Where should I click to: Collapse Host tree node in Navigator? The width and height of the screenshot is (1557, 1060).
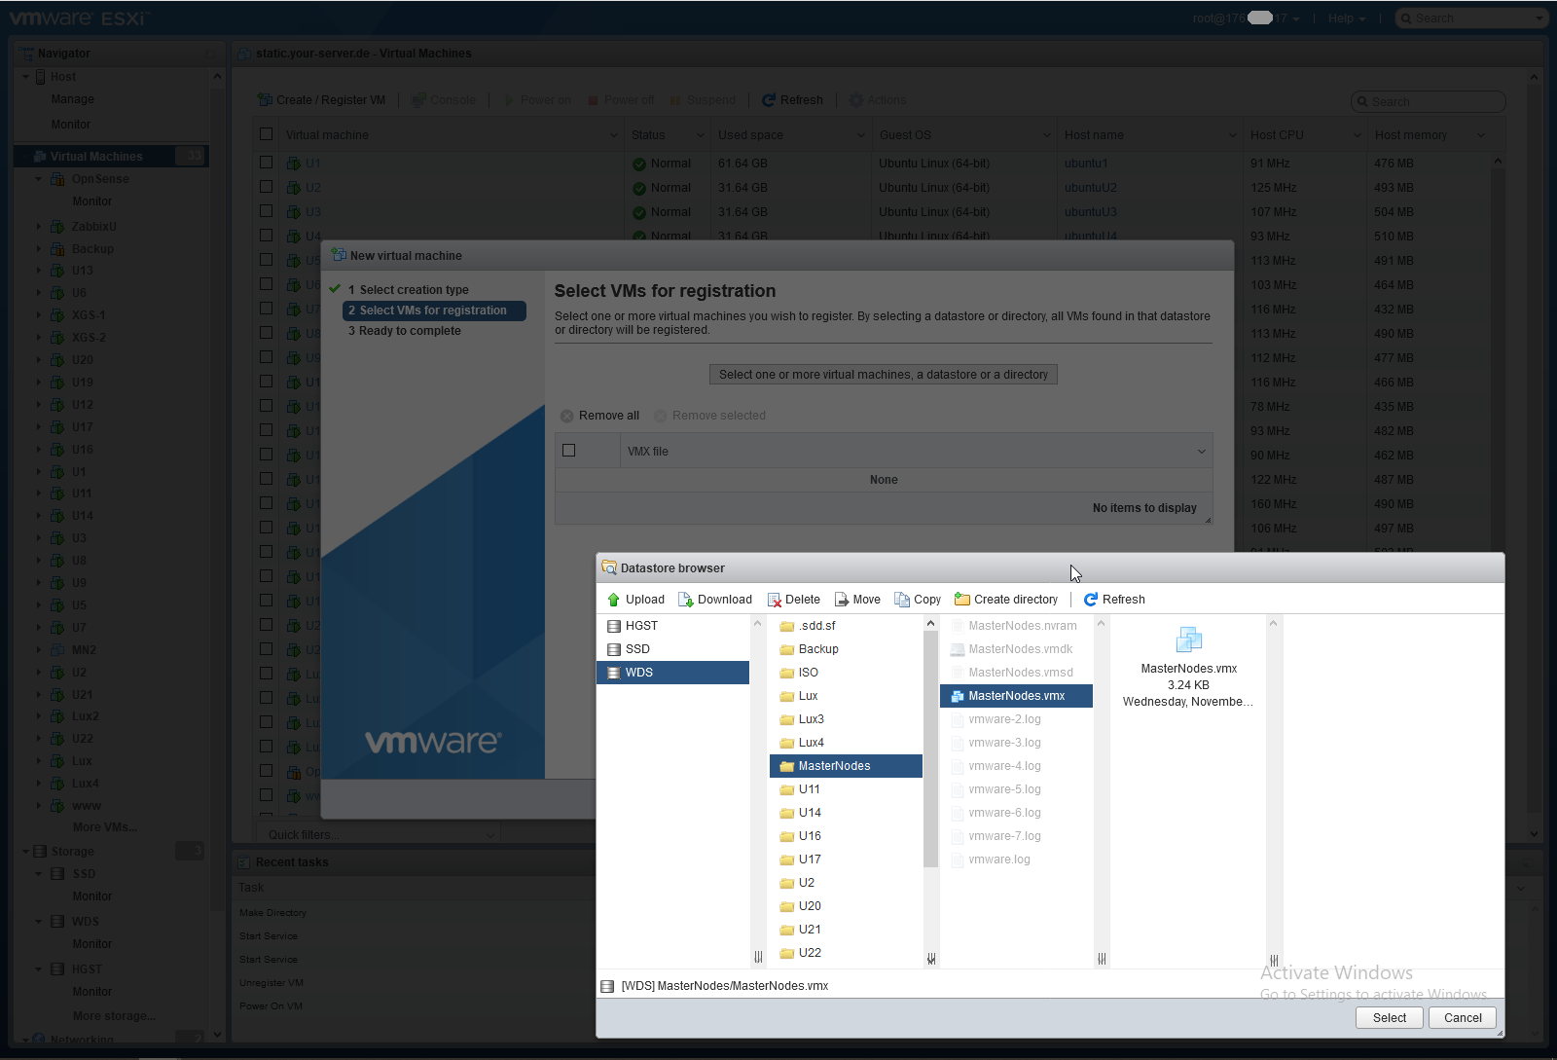26,77
